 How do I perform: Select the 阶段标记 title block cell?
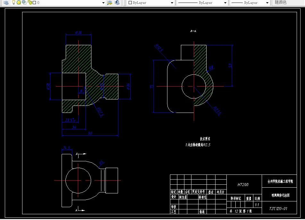click(x=236, y=199)
